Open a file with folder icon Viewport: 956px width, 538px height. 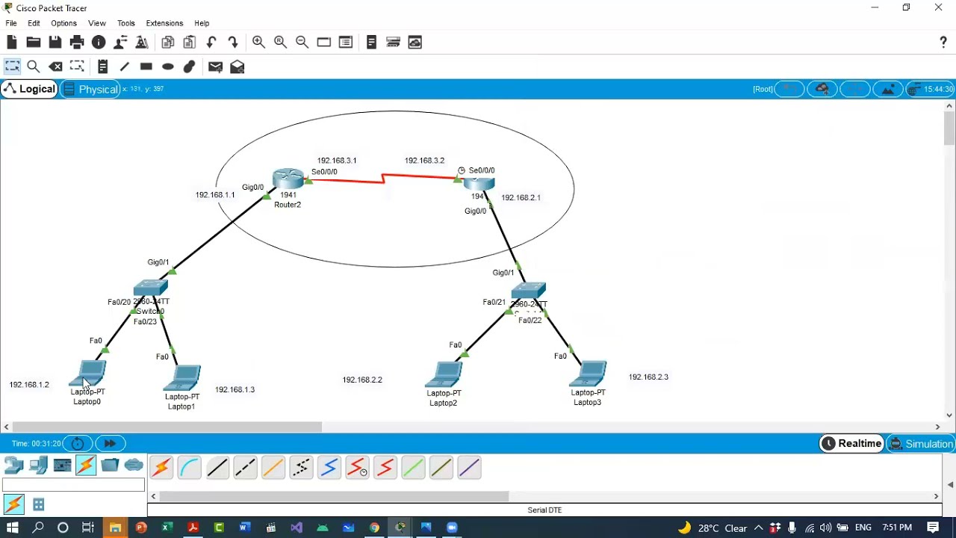pyautogui.click(x=34, y=43)
